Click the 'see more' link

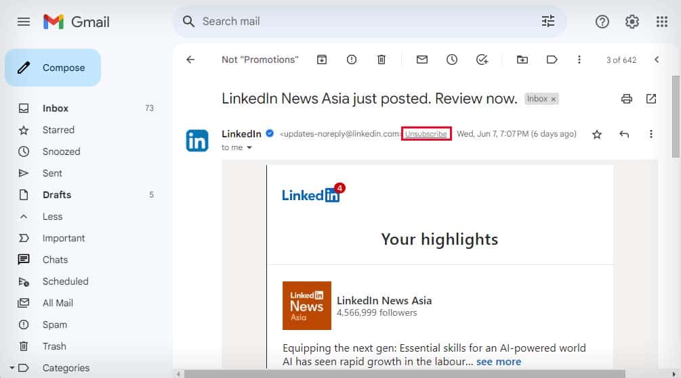(x=499, y=362)
